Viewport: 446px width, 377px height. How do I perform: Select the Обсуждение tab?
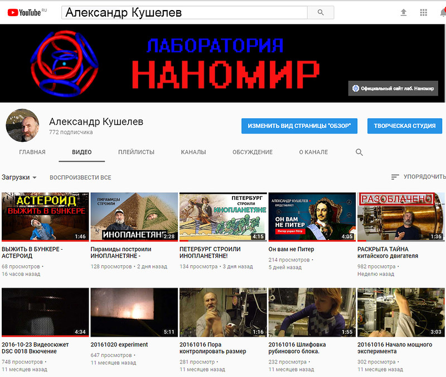tap(253, 152)
